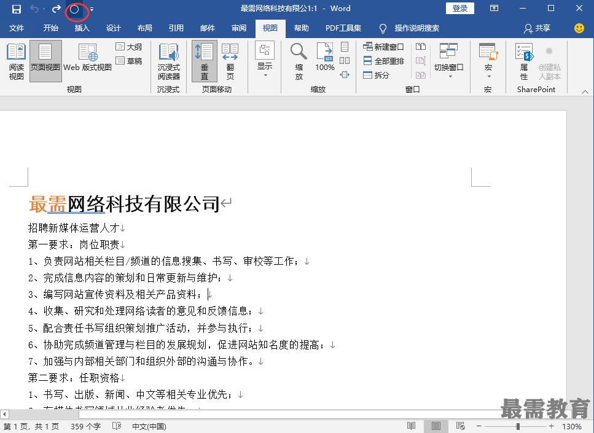The width and height of the screenshot is (594, 433).
Task: Click View Side by Side icon
Action: [421, 47]
